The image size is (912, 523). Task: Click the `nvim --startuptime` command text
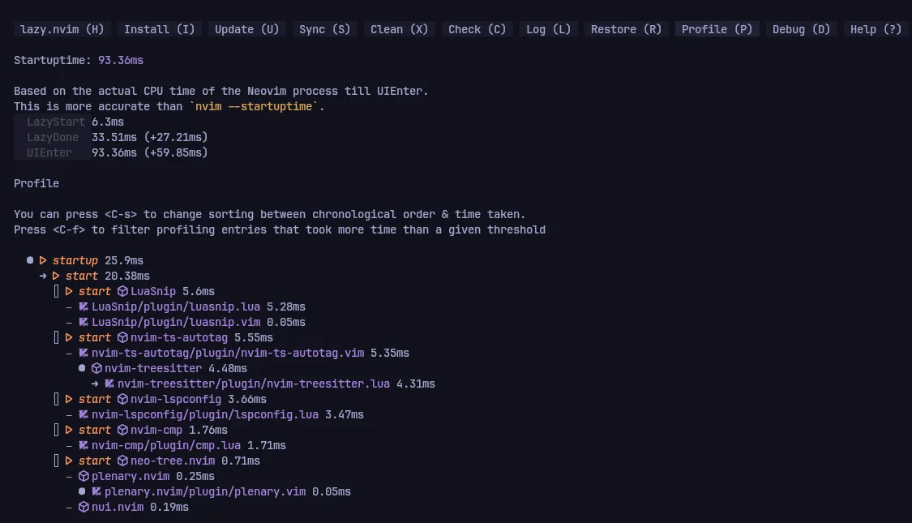[254, 106]
